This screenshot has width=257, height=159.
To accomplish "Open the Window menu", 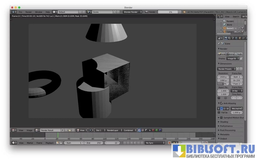I will pyautogui.click(x=38, y=12).
